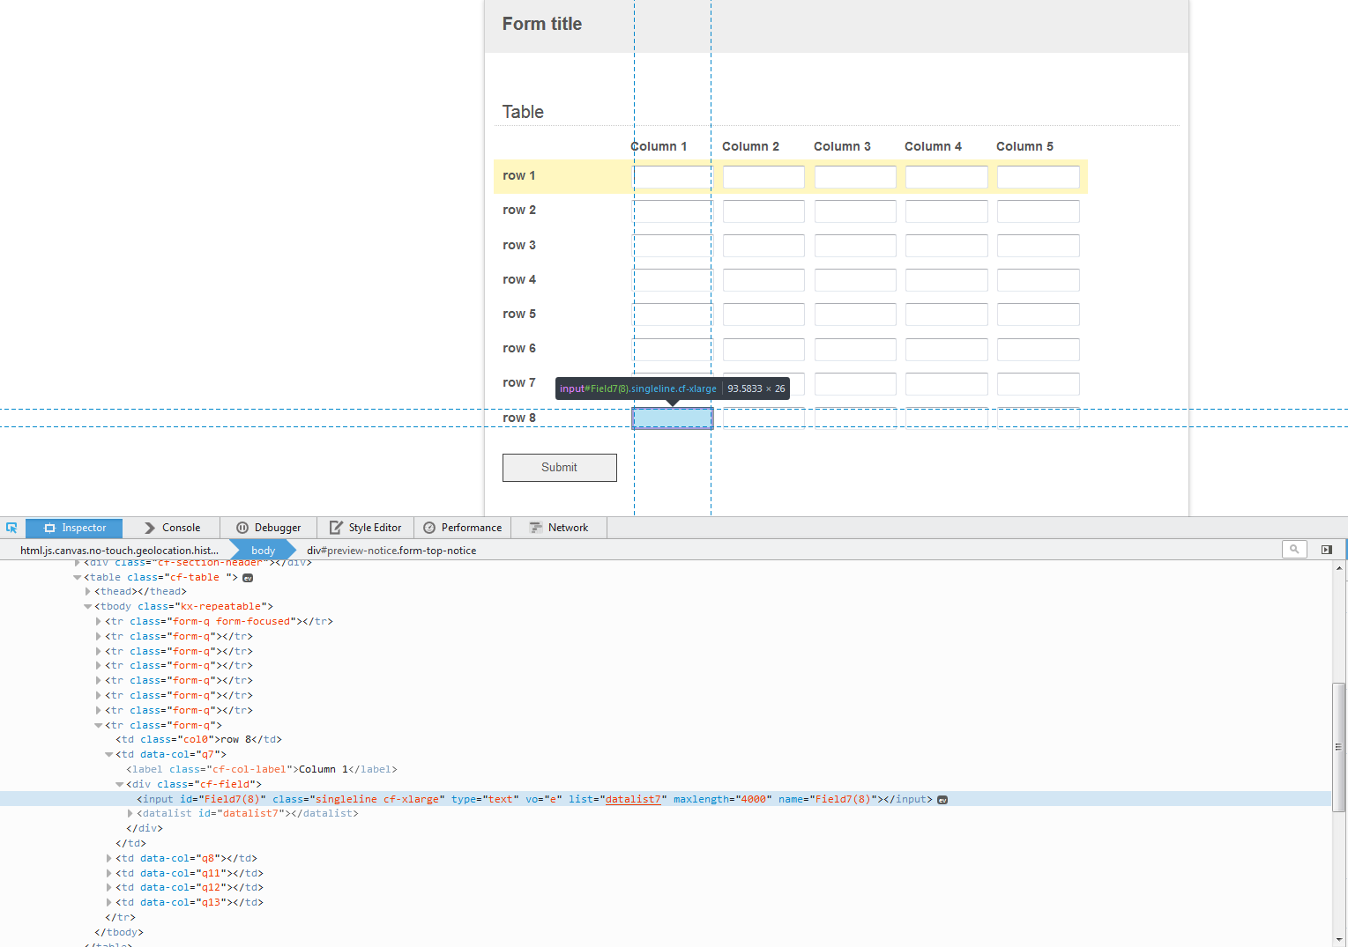Click the Column 3 header text
This screenshot has height=947, width=1348.
tap(842, 146)
